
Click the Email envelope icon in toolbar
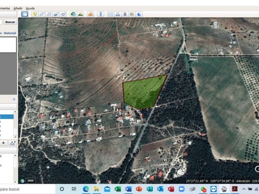(110, 14)
